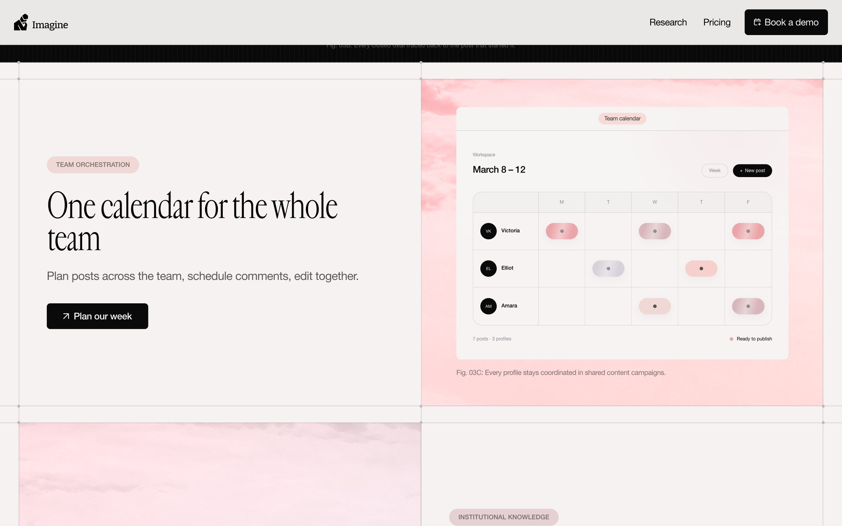The image size is (842, 526).
Task: Open Amara's Wednesday post pill
Action: coord(655,306)
